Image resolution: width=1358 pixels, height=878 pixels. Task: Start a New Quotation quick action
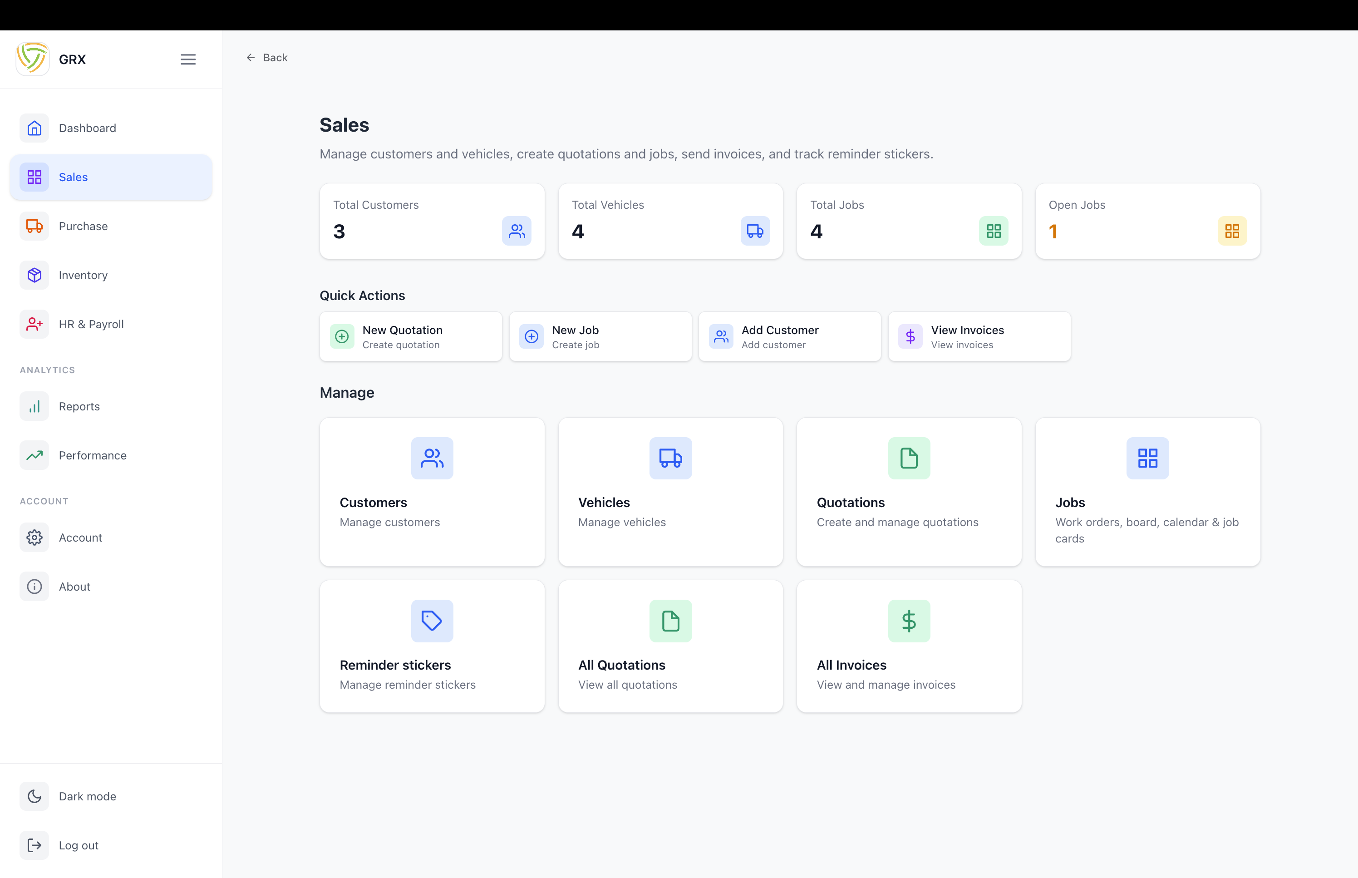pos(410,336)
